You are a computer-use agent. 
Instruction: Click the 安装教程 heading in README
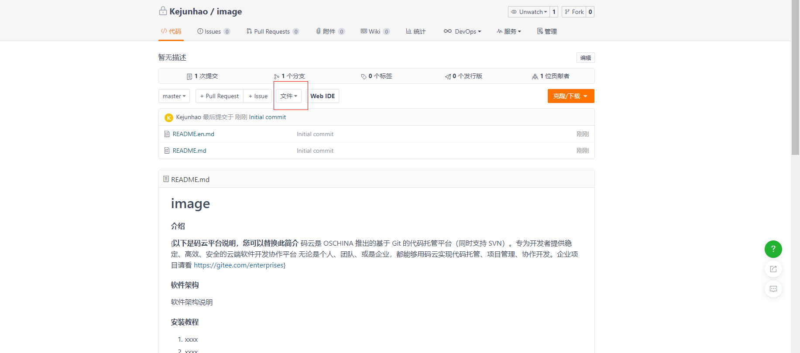[185, 322]
